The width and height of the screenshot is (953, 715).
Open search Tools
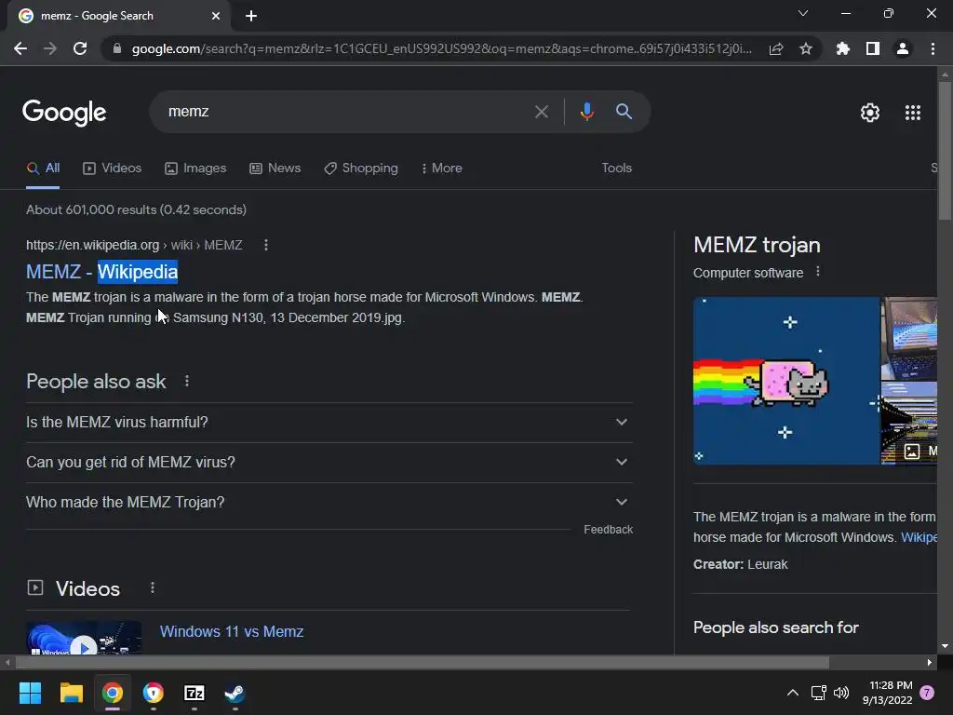[x=616, y=169]
